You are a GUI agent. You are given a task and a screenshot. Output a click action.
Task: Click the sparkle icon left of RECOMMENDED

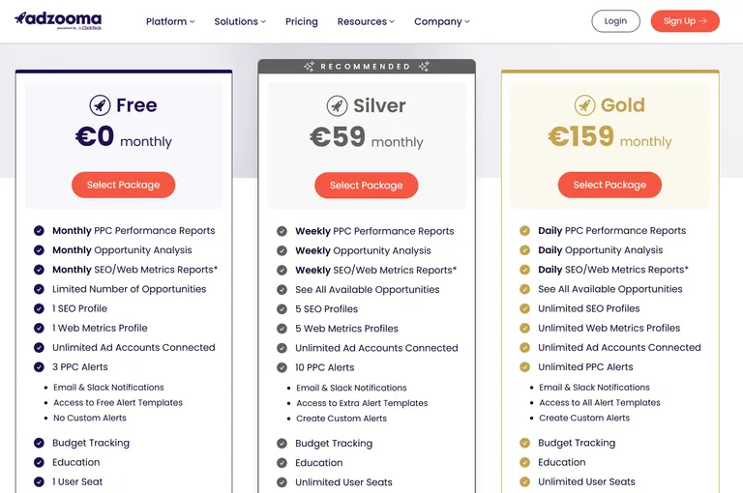pyautogui.click(x=309, y=67)
